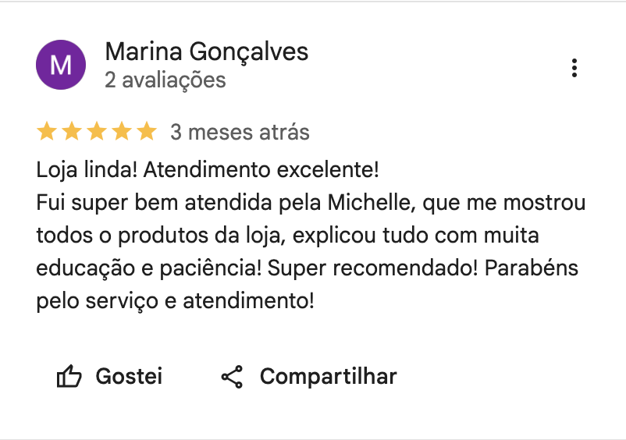The width and height of the screenshot is (626, 440).
Task: Open Marina Gonçalves' profile name link
Action: [206, 52]
